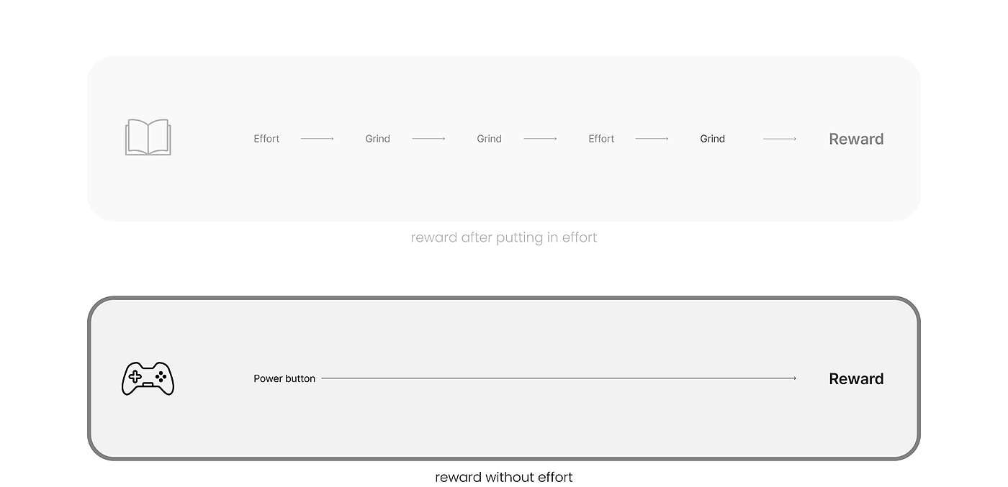Image resolution: width=1008 pixels, height=487 pixels.
Task: Click the arrow leading into the gray Reward
Action: pyautogui.click(x=779, y=139)
